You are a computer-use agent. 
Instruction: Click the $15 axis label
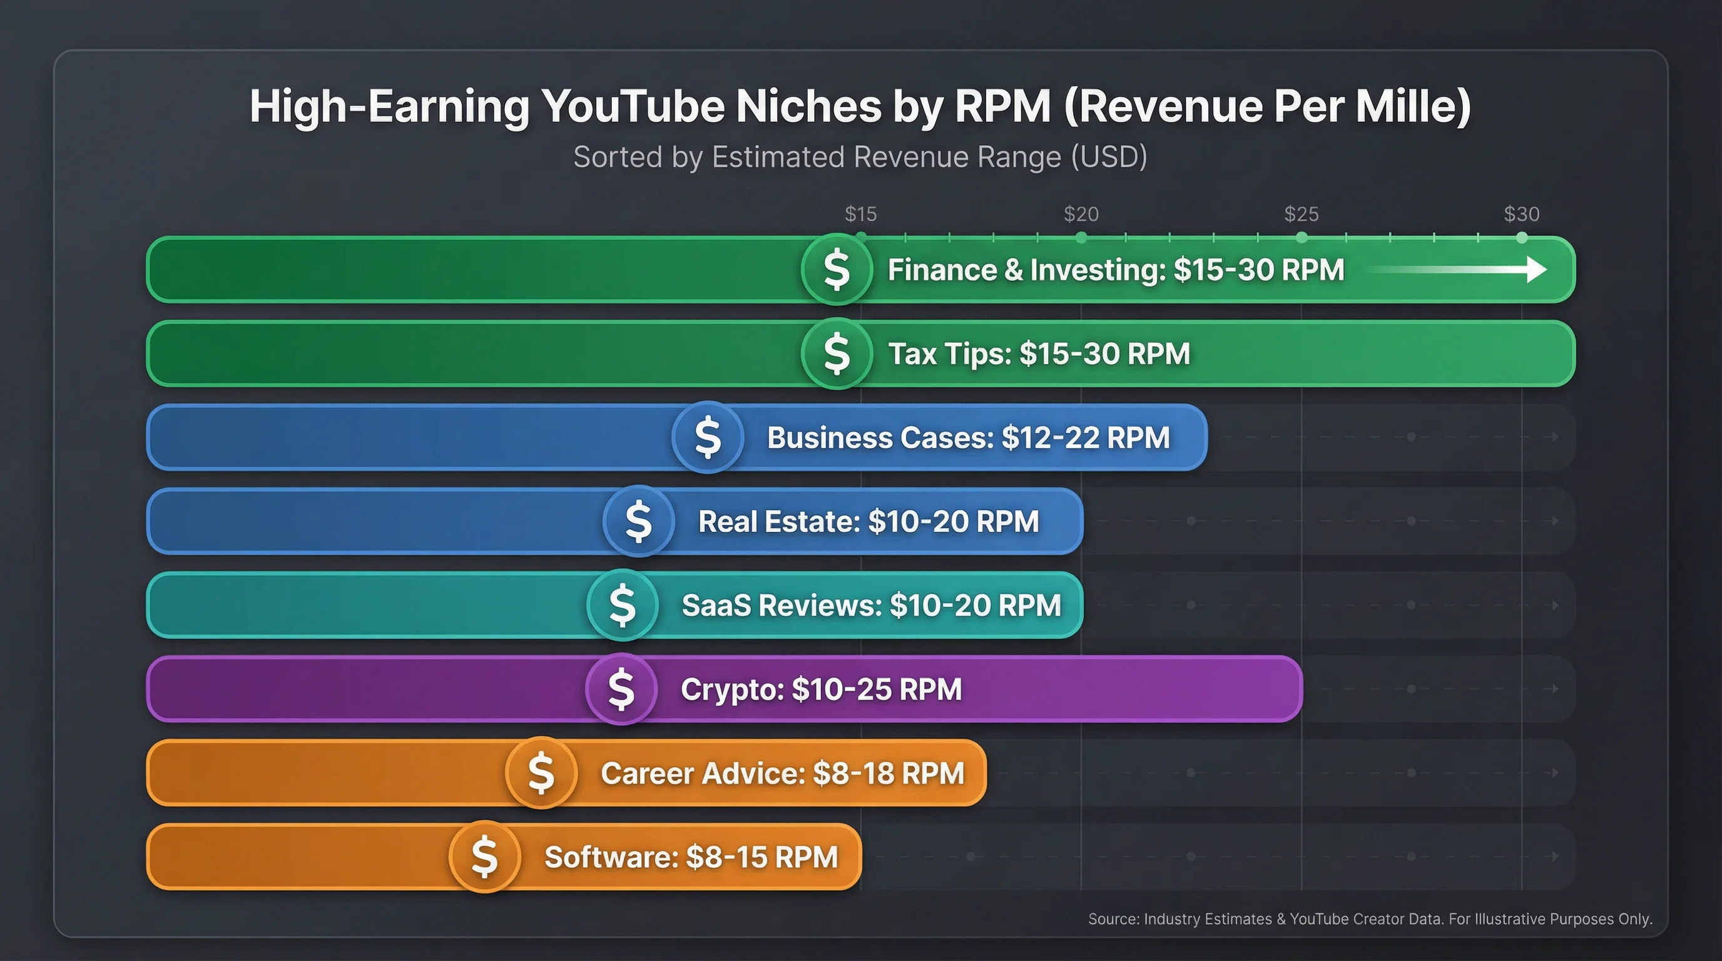coord(860,214)
